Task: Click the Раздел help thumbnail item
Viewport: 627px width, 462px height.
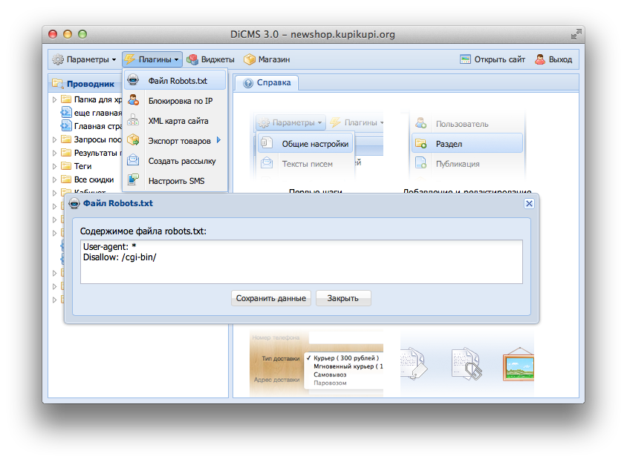Action: (467, 143)
